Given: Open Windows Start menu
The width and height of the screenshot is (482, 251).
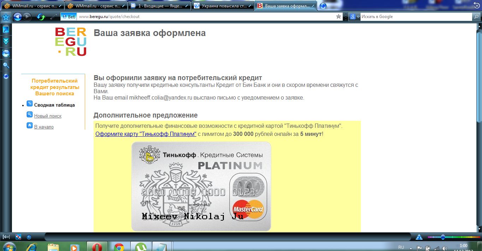Looking at the screenshot, I should click(10, 246).
